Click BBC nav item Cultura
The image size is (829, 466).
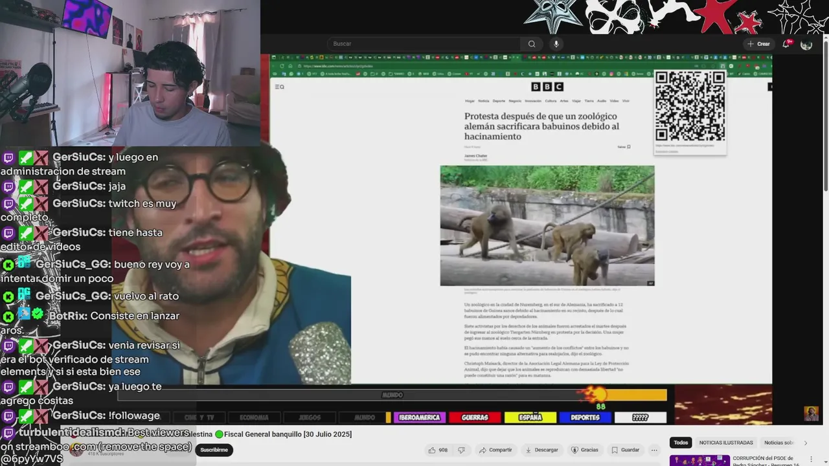551,101
